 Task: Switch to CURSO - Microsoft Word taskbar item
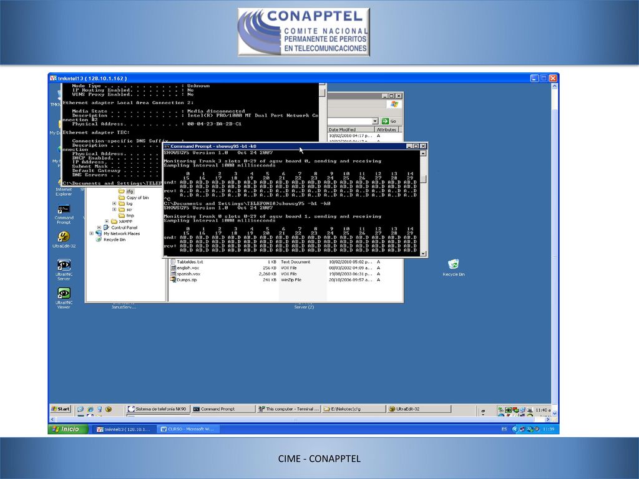pyautogui.click(x=188, y=429)
